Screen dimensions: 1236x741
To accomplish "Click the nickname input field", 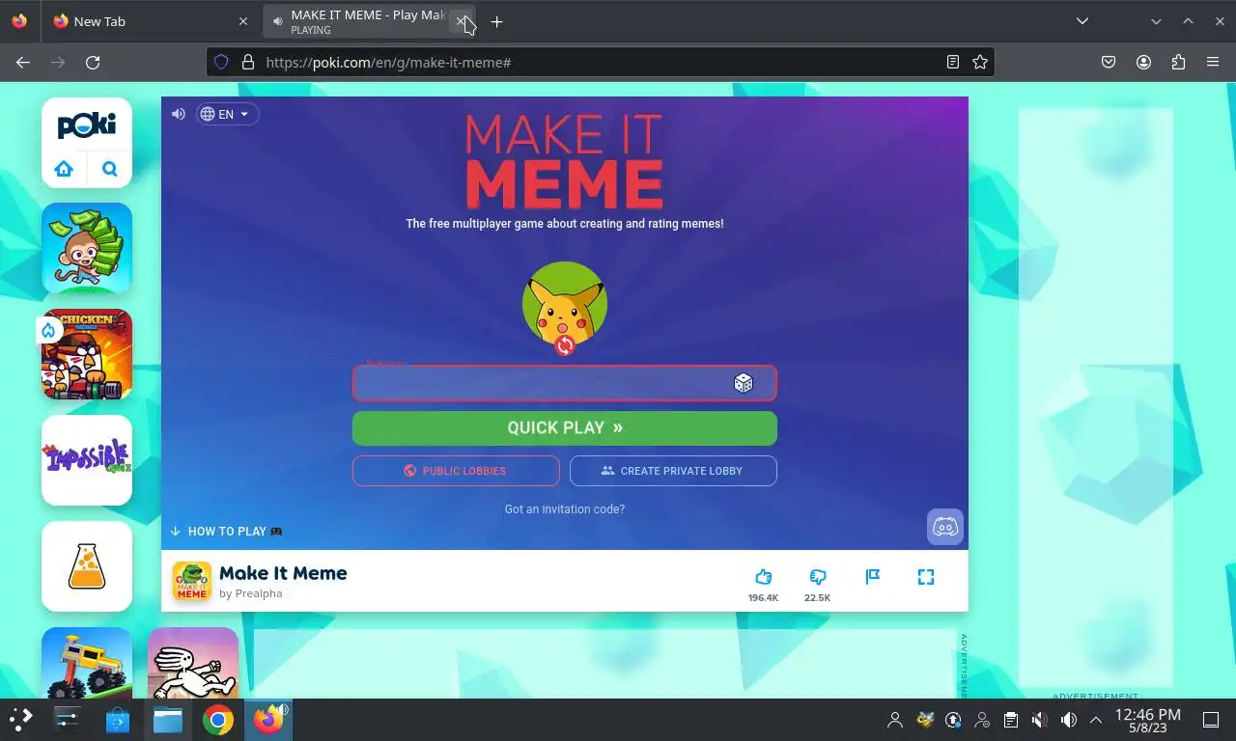I will tap(565, 383).
